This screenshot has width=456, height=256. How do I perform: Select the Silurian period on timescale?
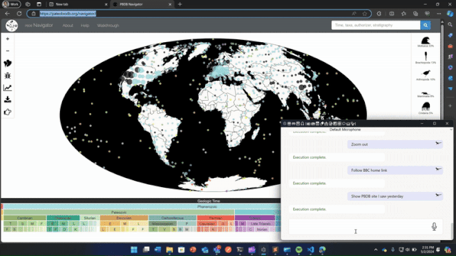point(90,218)
